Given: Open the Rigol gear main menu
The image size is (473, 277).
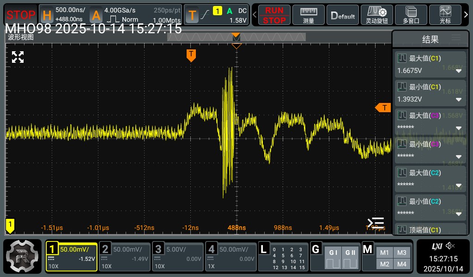Looking at the screenshot, I should pos(23,255).
